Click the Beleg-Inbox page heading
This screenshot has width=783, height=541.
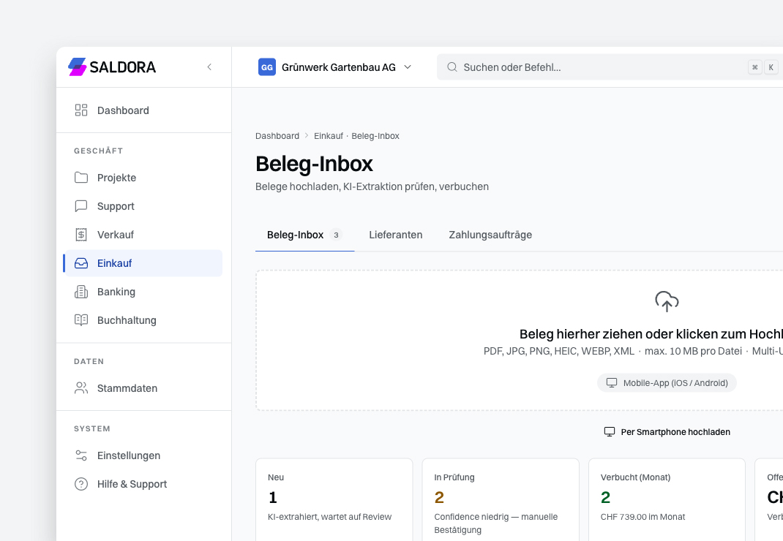pyautogui.click(x=314, y=164)
